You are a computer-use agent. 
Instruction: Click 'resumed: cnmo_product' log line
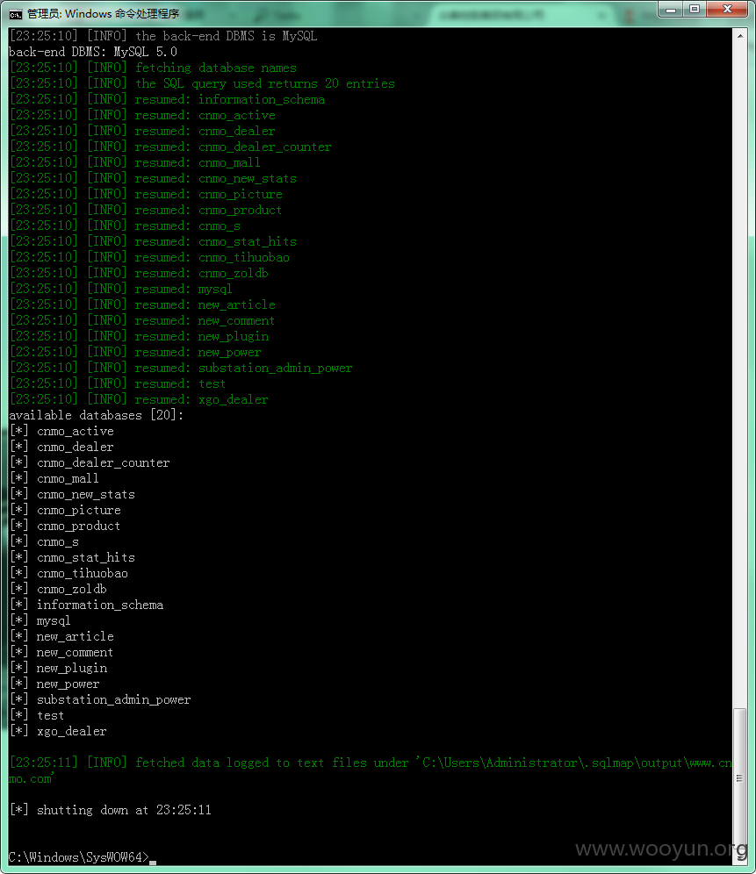coord(146,210)
